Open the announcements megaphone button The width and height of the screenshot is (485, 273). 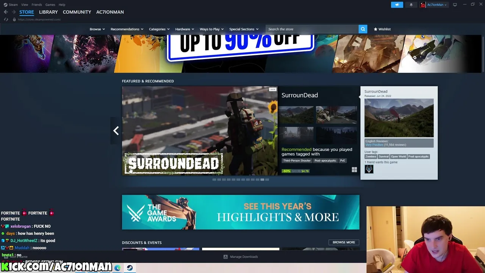[x=397, y=5]
